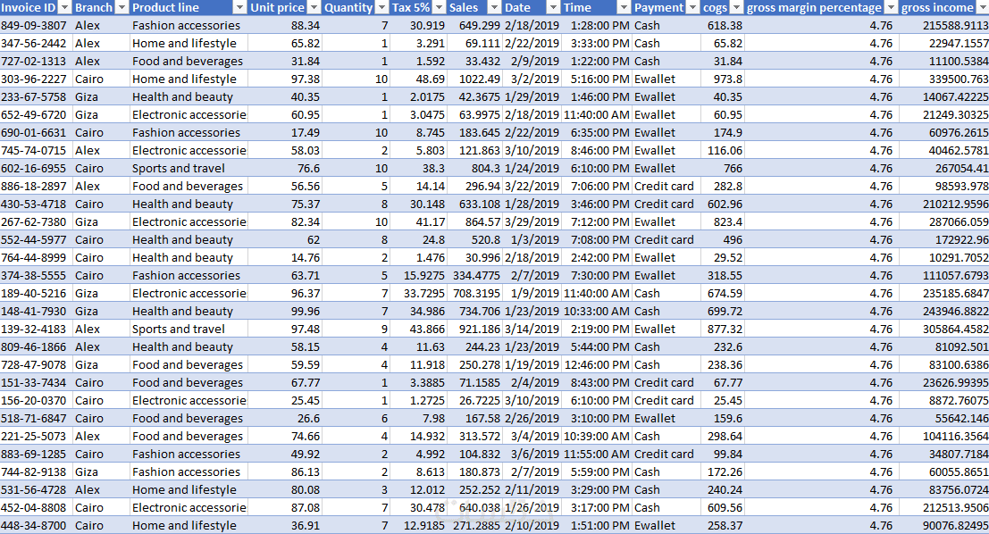Select time cell 11:55:00 AM
The height and width of the screenshot is (534, 989).
(x=596, y=454)
